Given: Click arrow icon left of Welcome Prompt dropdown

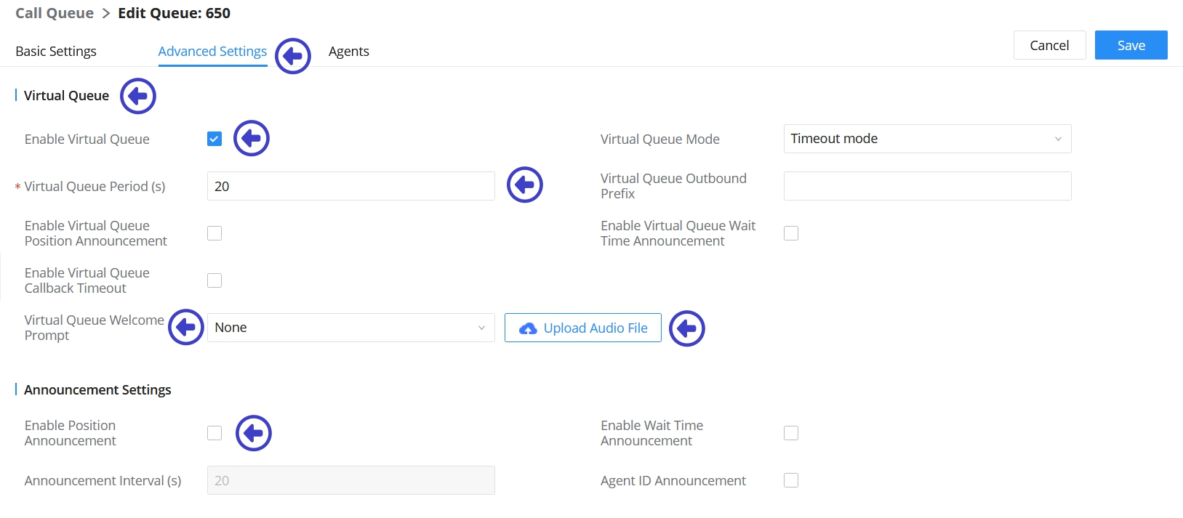Looking at the screenshot, I should coord(186,327).
